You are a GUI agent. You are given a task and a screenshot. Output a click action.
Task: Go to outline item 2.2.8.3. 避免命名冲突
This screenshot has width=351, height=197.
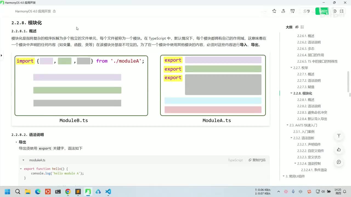click(x=312, y=112)
